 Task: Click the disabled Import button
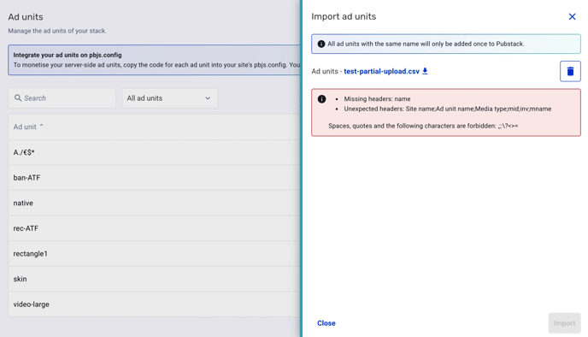pos(564,323)
